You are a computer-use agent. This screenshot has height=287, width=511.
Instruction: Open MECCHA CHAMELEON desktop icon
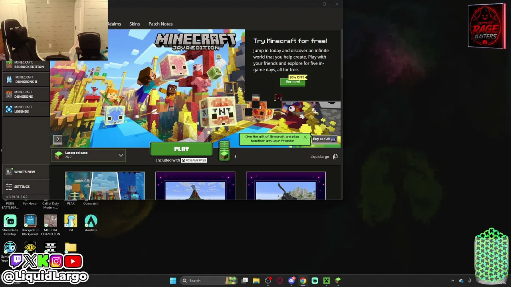tap(51, 225)
